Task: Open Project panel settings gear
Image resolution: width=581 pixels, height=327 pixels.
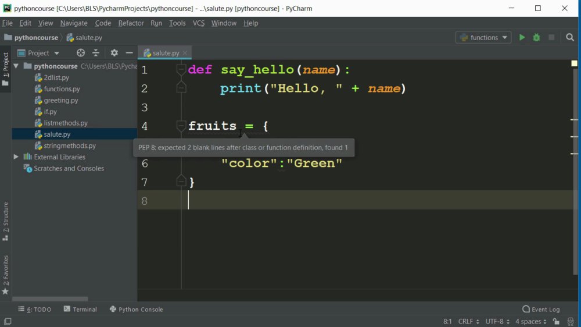Action: 114,53
